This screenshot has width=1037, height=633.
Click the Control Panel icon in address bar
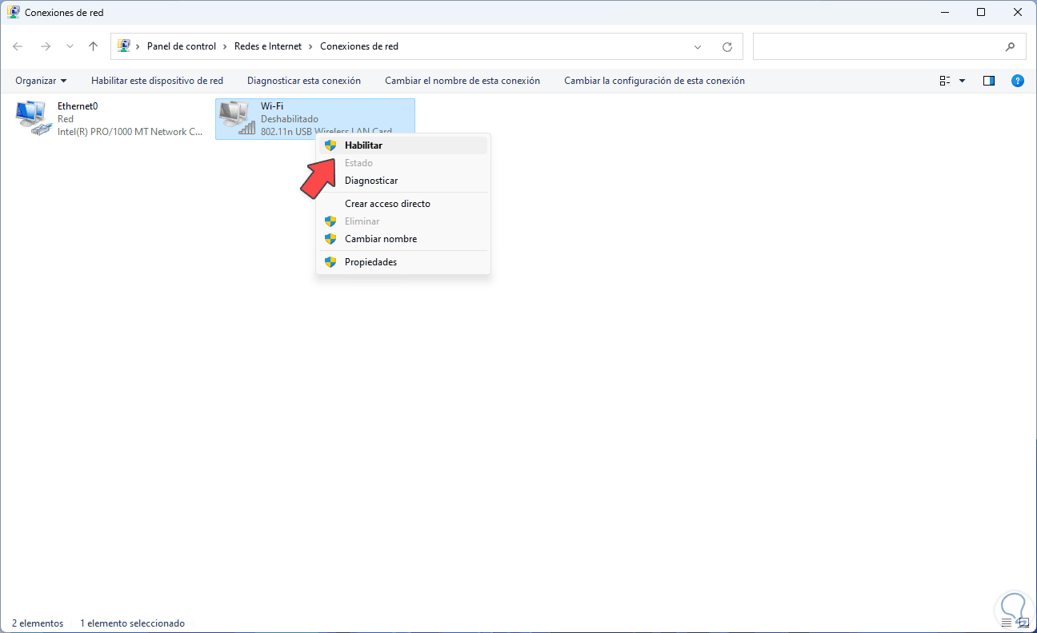click(x=124, y=46)
